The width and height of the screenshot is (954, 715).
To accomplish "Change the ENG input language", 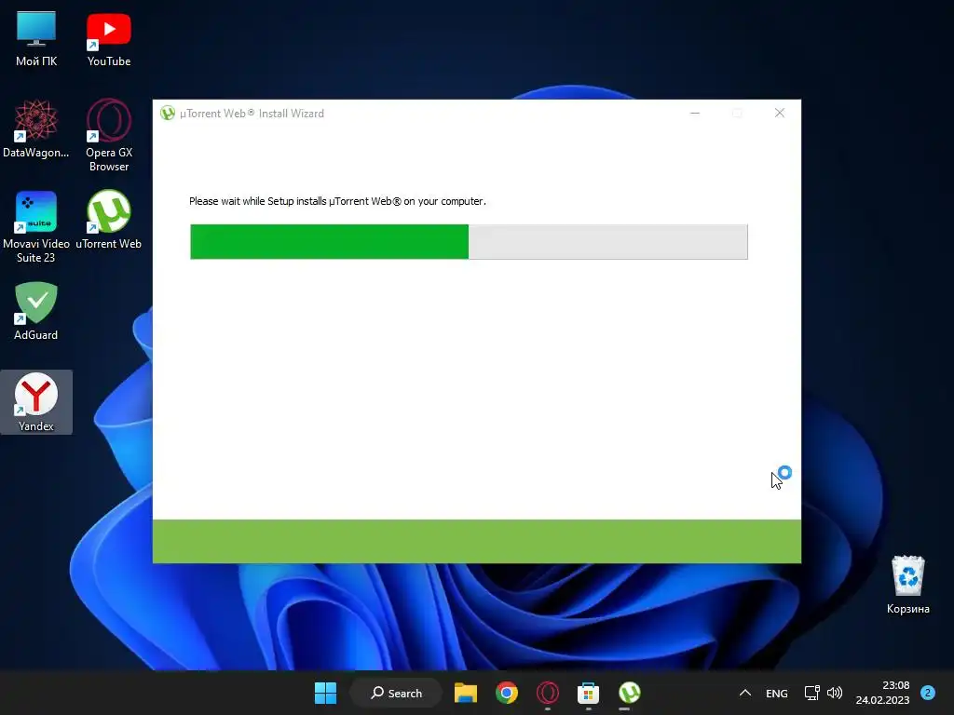I will point(776,693).
